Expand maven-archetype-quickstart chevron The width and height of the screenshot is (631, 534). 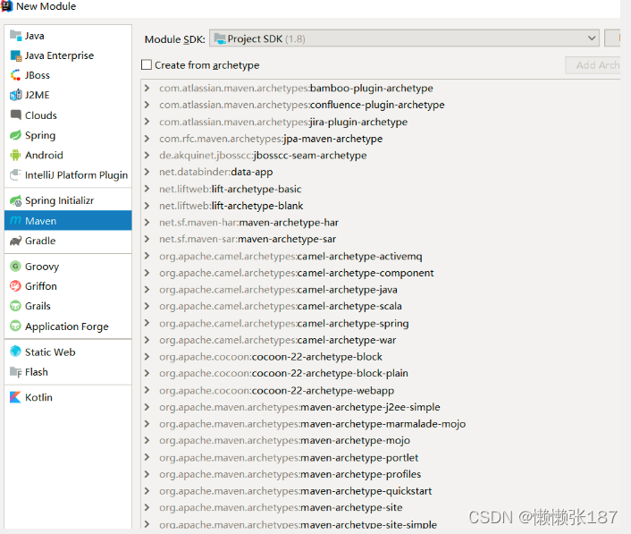147,491
